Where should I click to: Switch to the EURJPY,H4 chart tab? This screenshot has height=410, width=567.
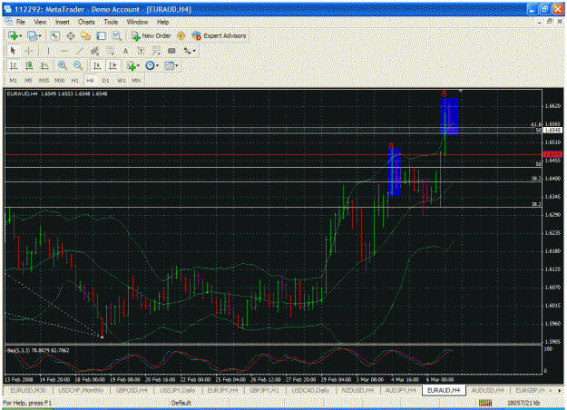223,390
